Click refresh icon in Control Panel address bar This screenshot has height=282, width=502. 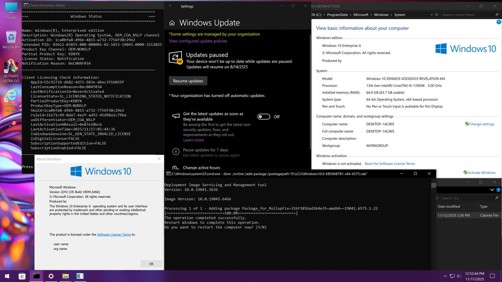437,15
